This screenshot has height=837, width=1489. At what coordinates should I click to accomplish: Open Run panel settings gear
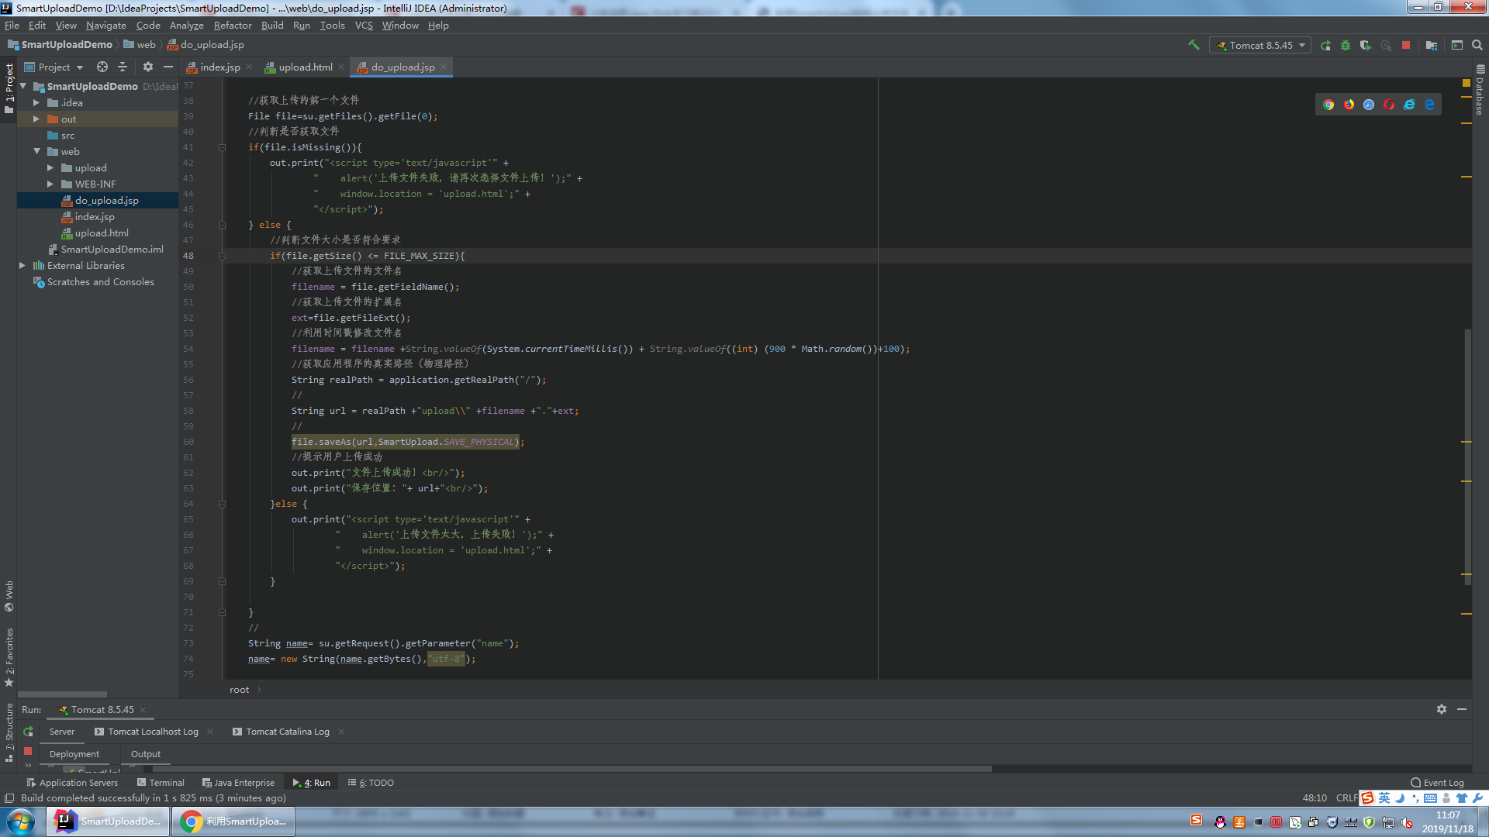tap(1441, 709)
